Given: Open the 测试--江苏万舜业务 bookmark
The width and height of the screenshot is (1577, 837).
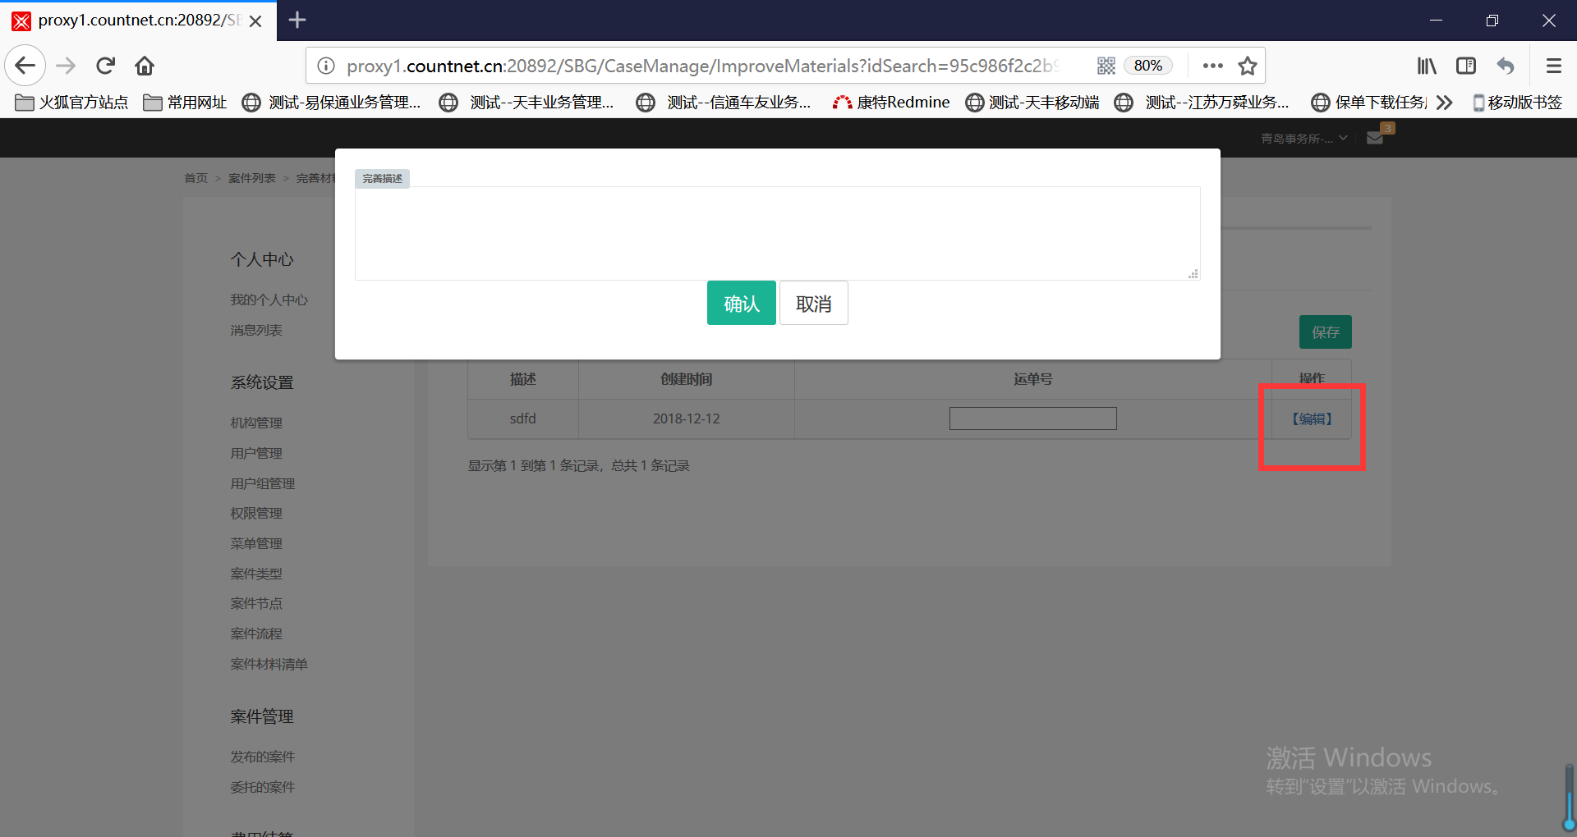Looking at the screenshot, I should [x=1202, y=103].
